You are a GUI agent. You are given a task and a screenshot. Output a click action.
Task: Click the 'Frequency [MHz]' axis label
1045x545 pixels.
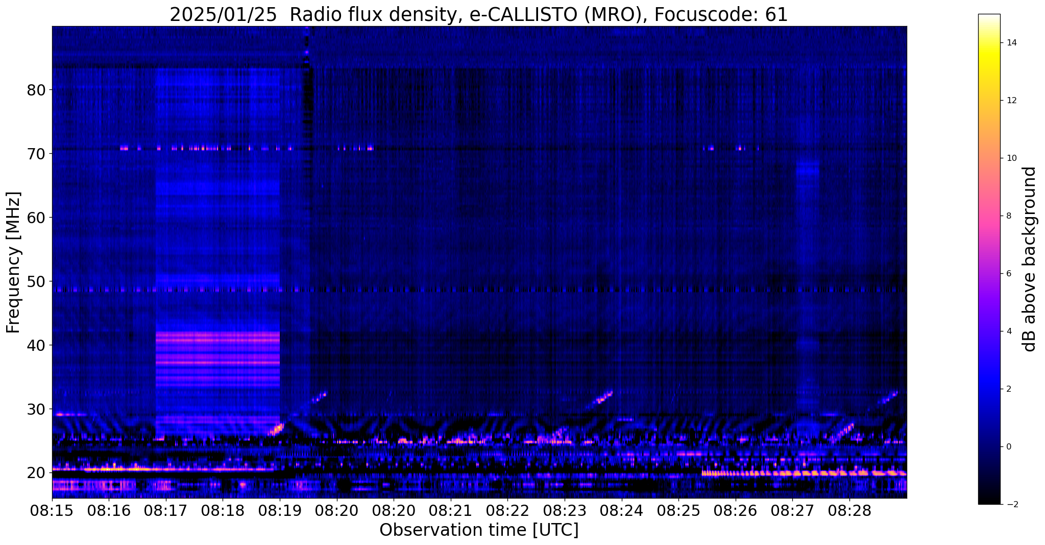tap(13, 262)
